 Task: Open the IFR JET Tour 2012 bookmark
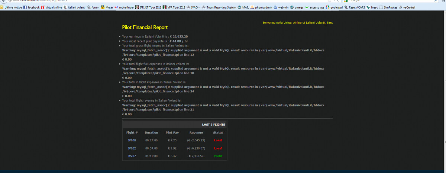click(x=148, y=7)
